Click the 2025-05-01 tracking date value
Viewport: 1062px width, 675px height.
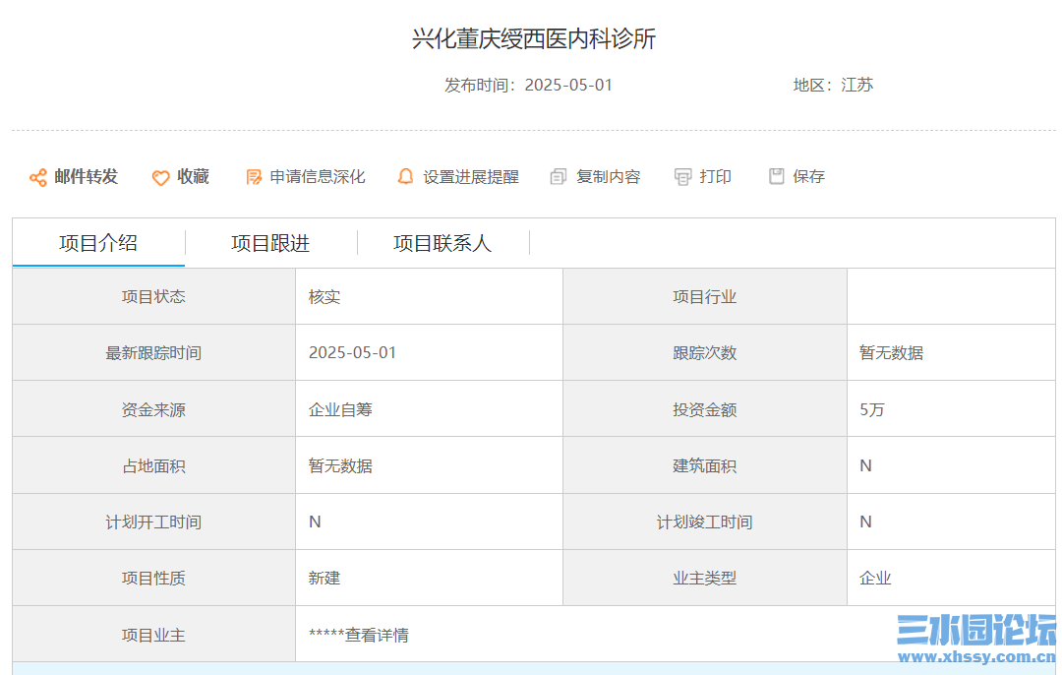(x=352, y=353)
